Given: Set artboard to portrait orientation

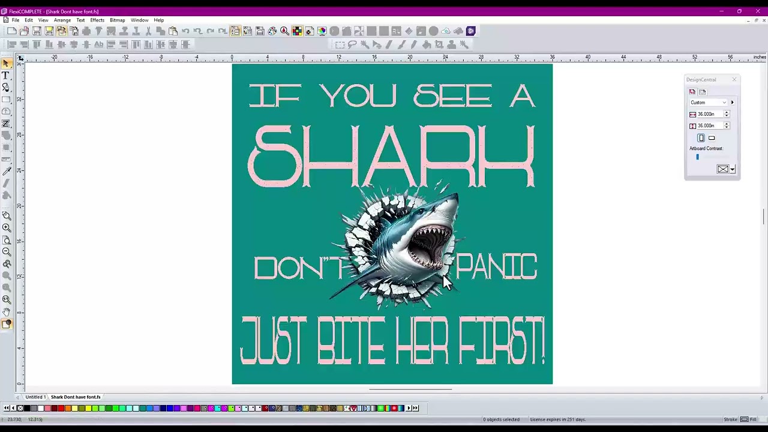Looking at the screenshot, I should pyautogui.click(x=701, y=138).
